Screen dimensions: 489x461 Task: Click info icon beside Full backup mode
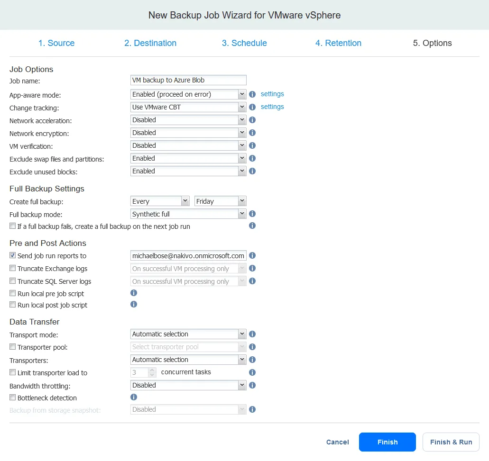tap(252, 214)
